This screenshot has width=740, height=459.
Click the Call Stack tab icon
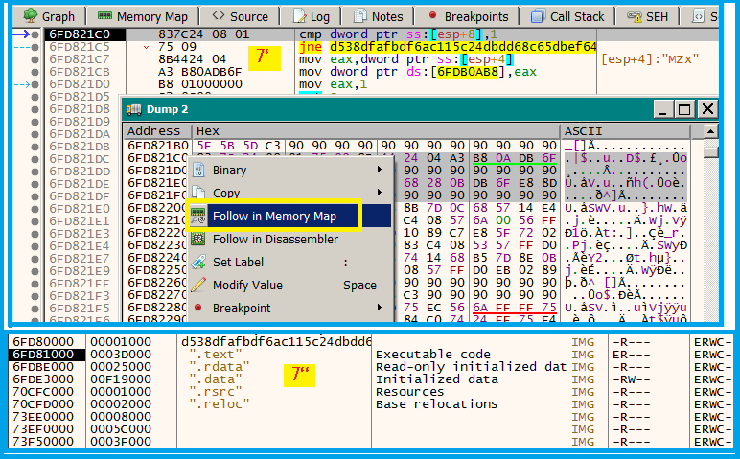pos(537,16)
